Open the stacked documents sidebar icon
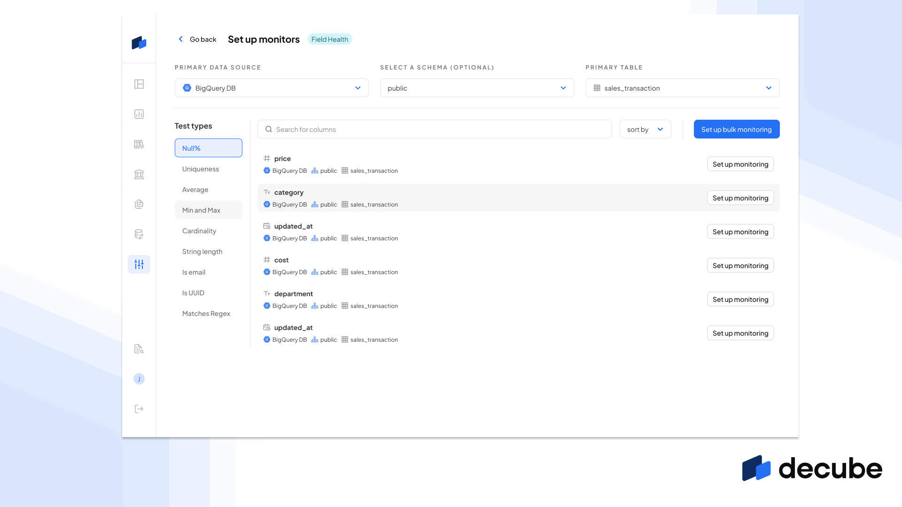The height and width of the screenshot is (507, 902). point(139,204)
